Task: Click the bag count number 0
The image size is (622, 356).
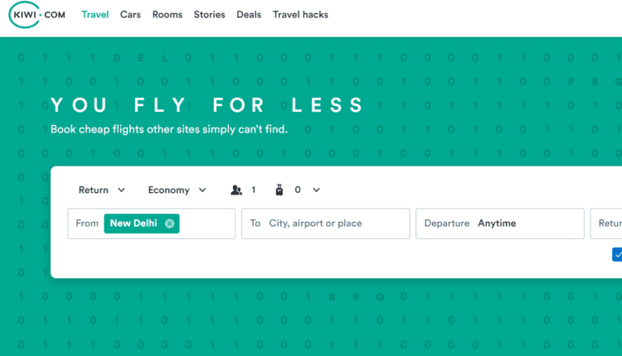Action: click(297, 190)
